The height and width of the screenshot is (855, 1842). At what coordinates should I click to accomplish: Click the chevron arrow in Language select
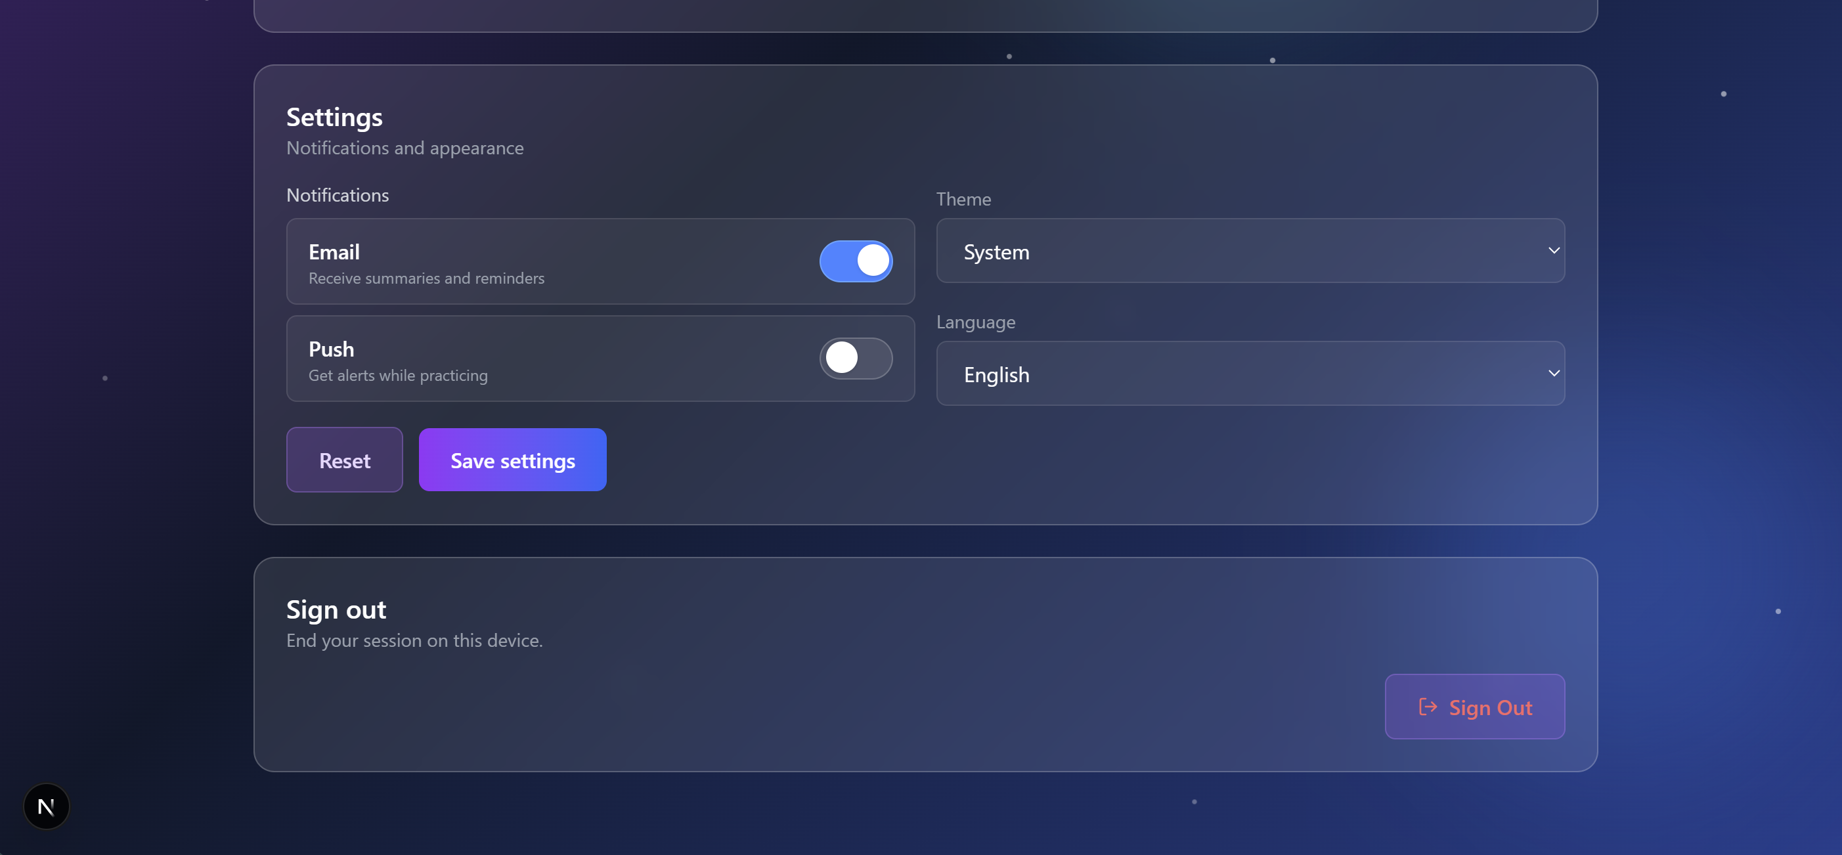point(1553,374)
